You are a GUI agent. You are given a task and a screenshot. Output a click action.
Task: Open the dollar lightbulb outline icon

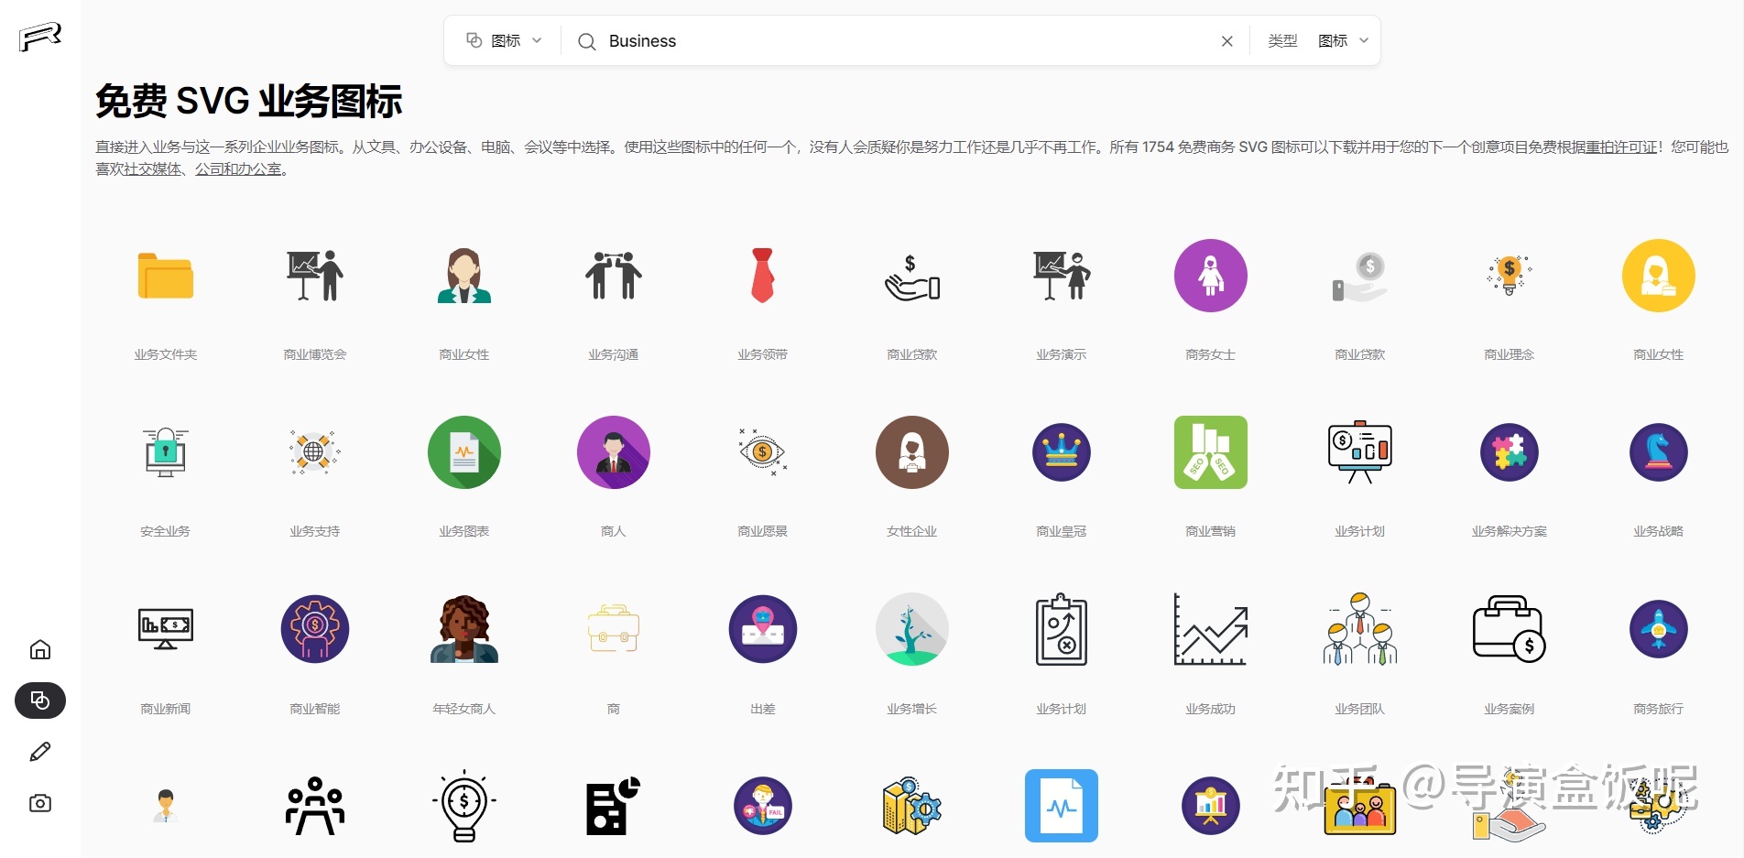[x=464, y=806]
